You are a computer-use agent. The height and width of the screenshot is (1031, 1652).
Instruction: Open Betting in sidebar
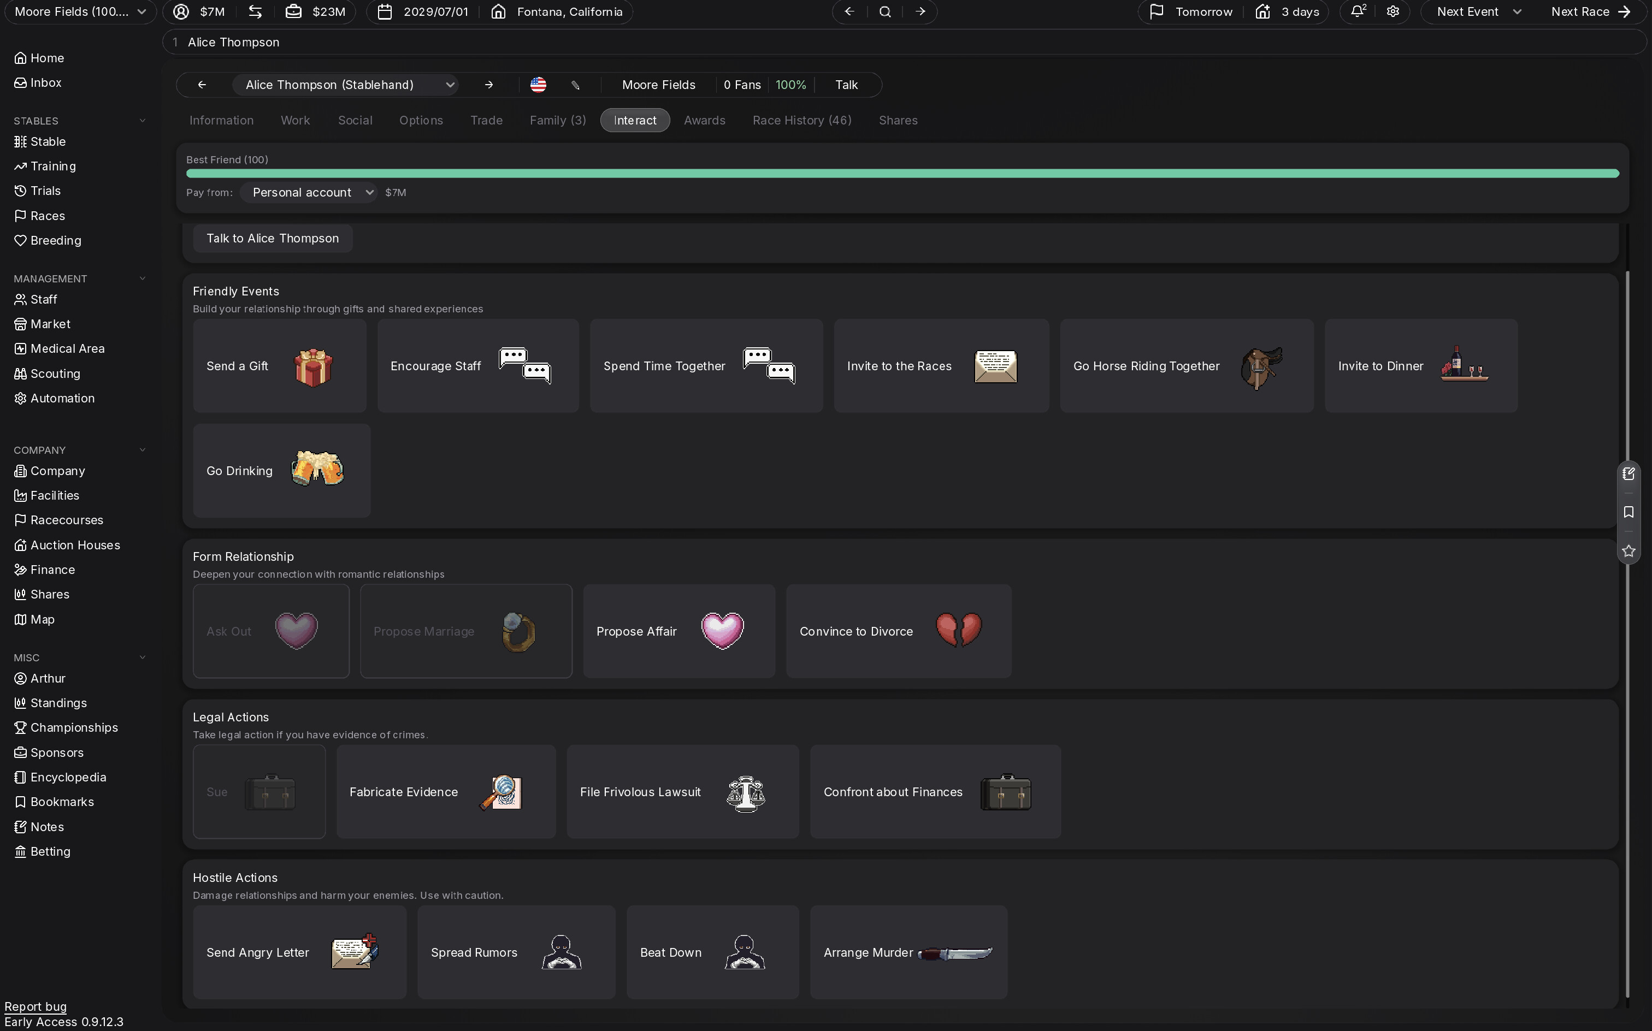pos(42,852)
